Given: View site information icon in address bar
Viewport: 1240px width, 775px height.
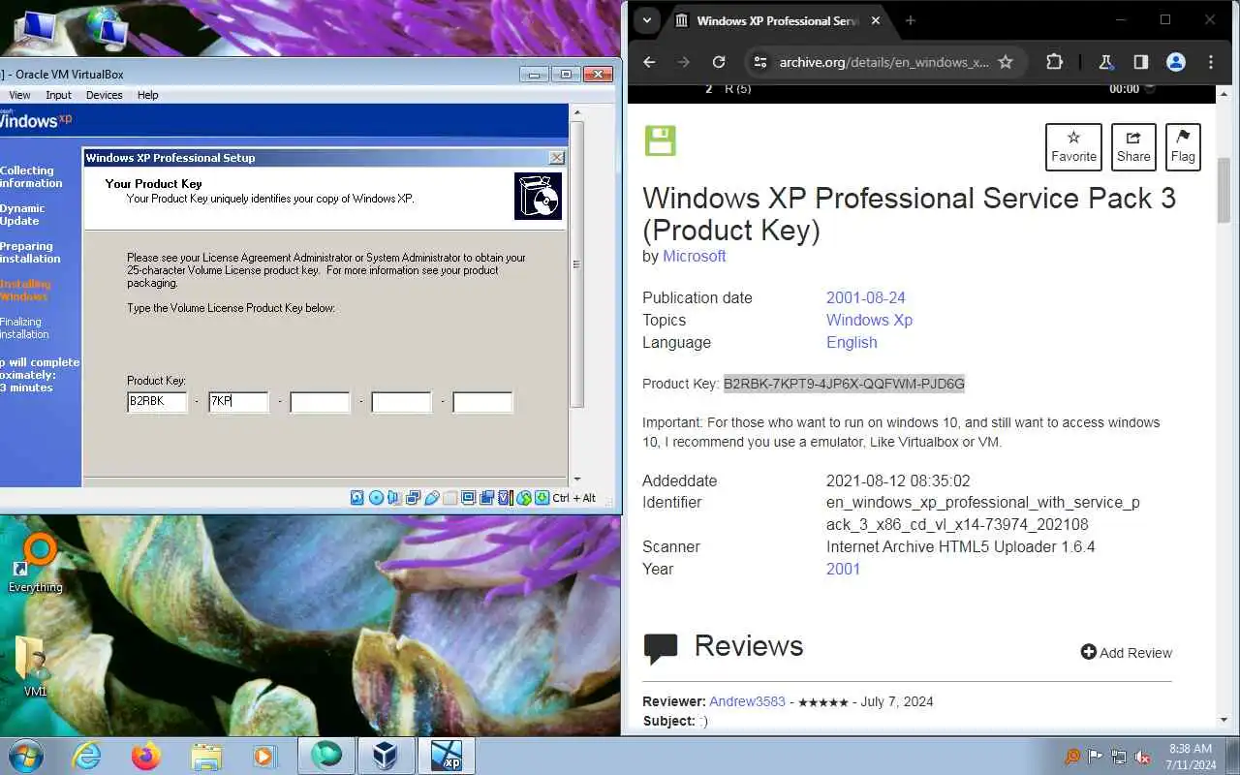Looking at the screenshot, I should pyautogui.click(x=760, y=62).
